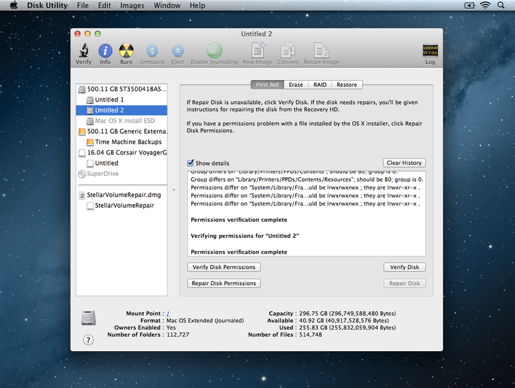The width and height of the screenshot is (515, 388).
Task: Click the Eject toolbar icon
Action: (178, 51)
